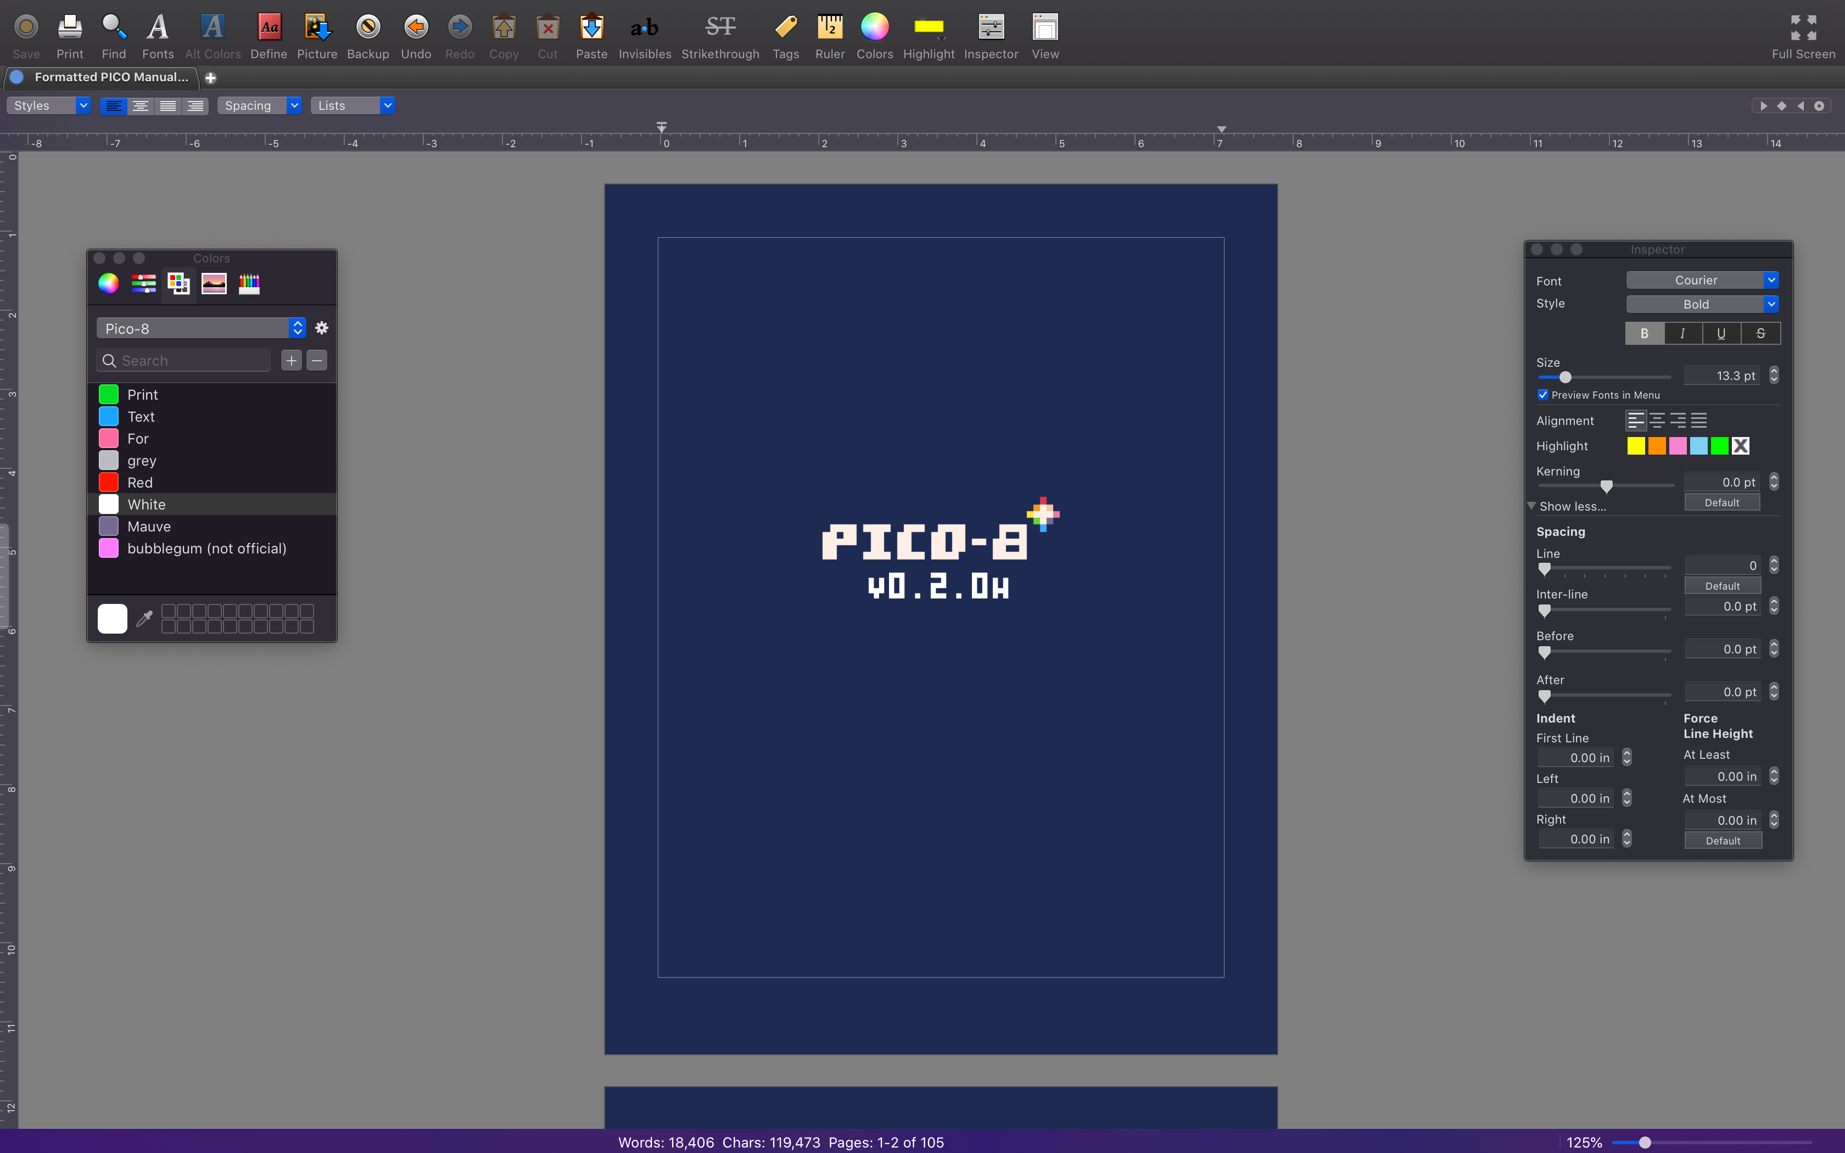This screenshot has height=1153, width=1845.
Task: Add a new document tab
Action: pos(210,78)
